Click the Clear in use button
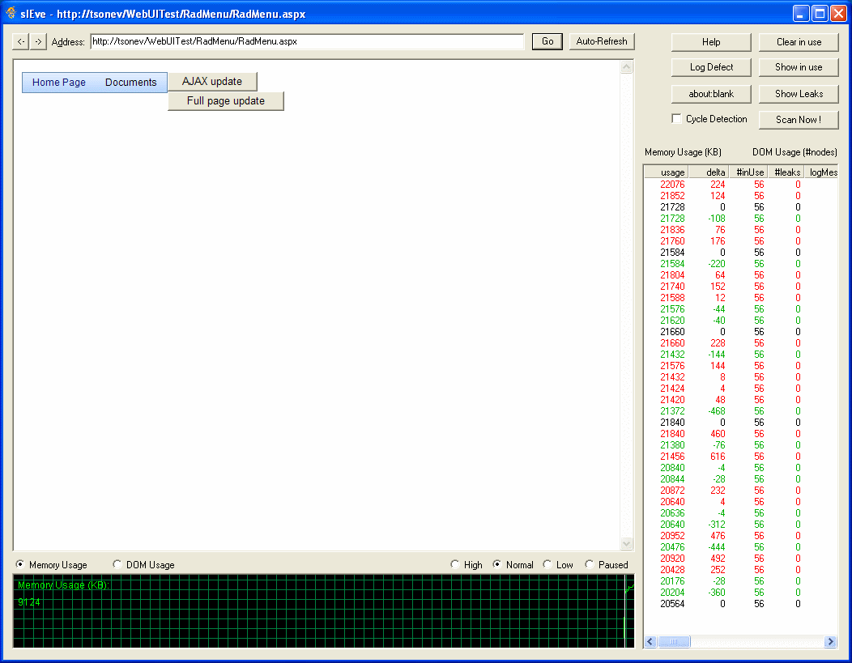The image size is (852, 663). (799, 42)
